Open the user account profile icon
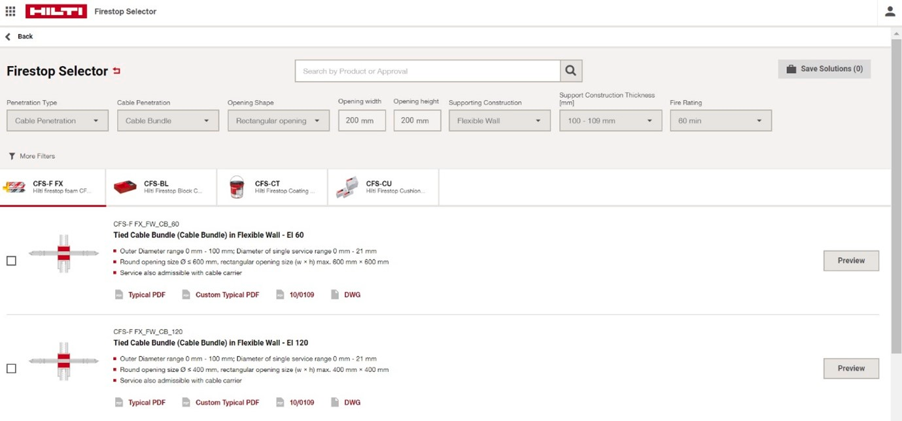The image size is (902, 421). pyautogui.click(x=890, y=11)
